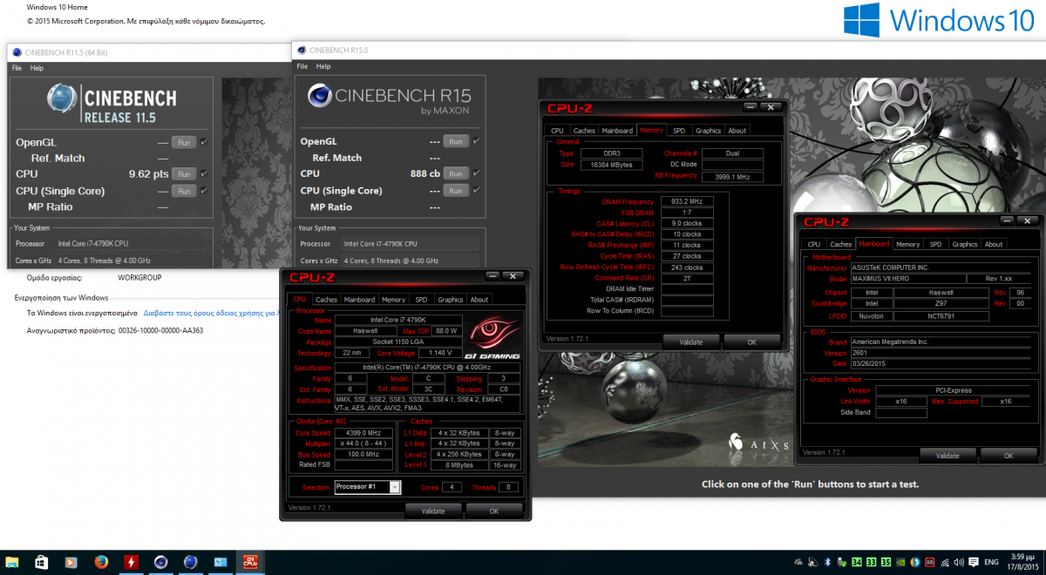The width and height of the screenshot is (1046, 575).
Task: Open the volume control in tray
Action: coord(959,563)
